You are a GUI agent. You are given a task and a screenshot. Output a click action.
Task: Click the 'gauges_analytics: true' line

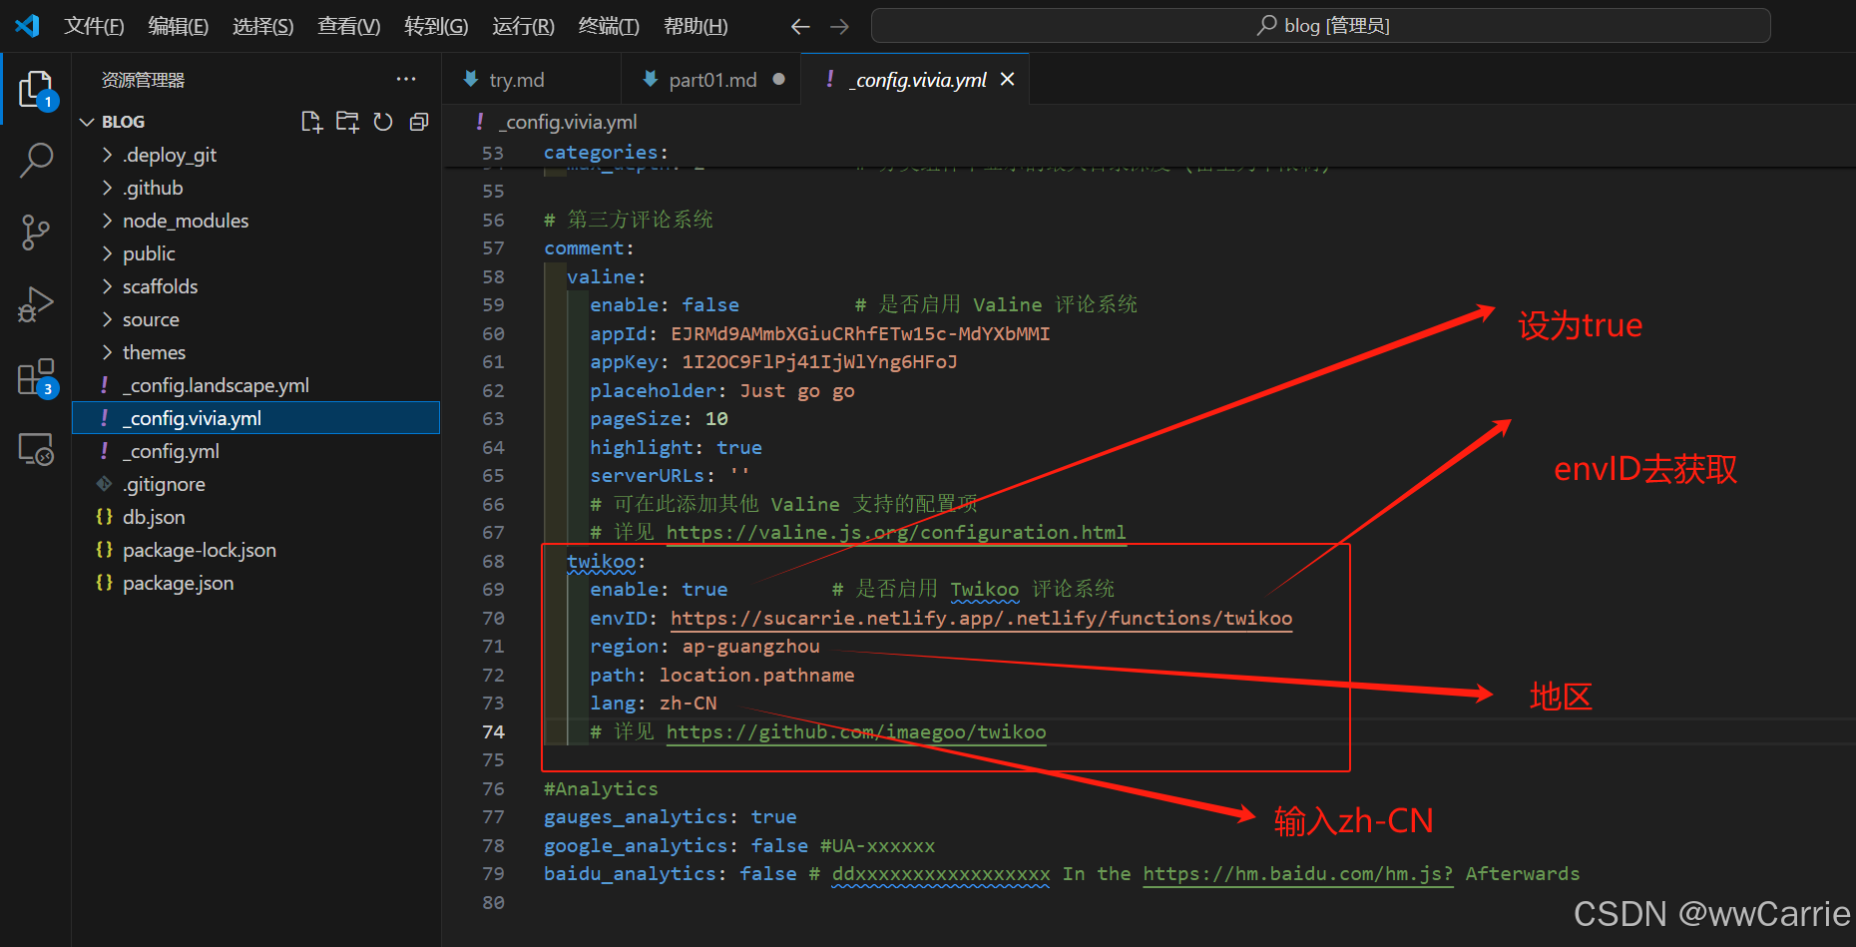click(670, 817)
